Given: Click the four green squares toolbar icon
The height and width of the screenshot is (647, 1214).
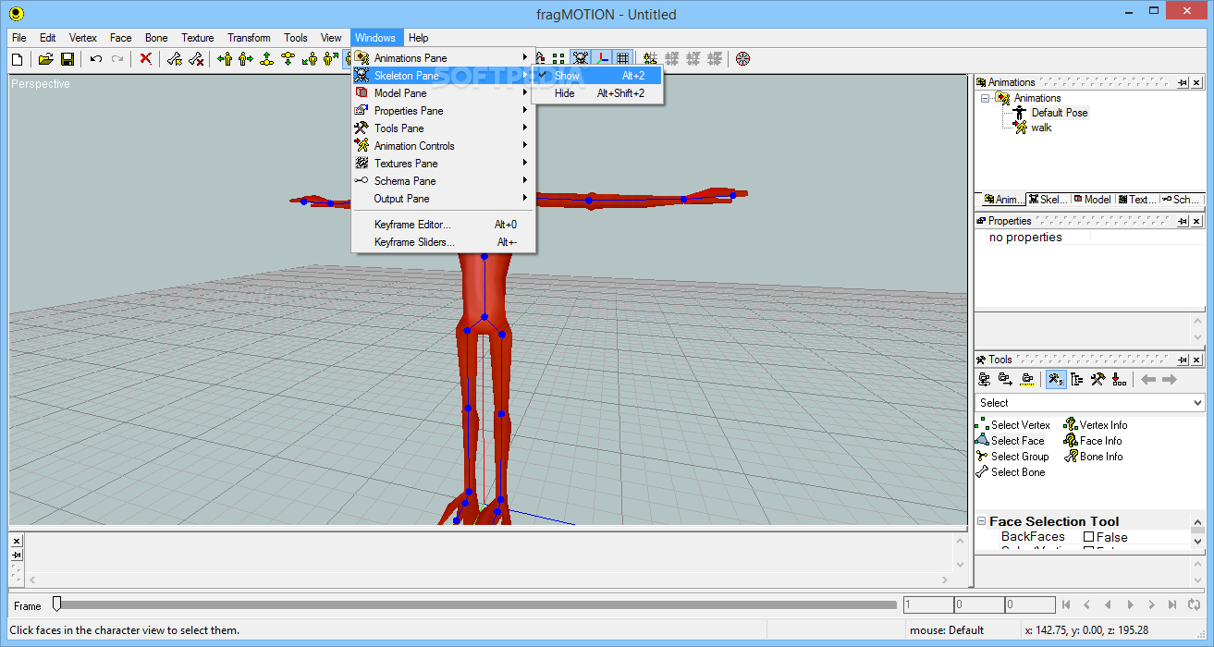Looking at the screenshot, I should coord(558,59).
